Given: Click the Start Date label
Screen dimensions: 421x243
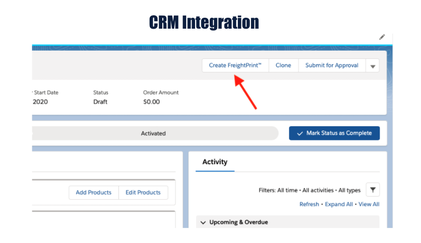Looking at the screenshot, I should [46, 93].
